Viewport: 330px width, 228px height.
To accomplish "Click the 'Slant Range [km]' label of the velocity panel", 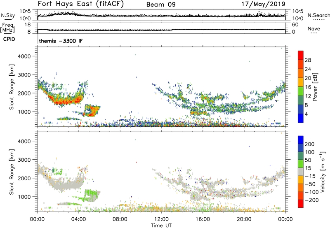I will pos(12,172).
